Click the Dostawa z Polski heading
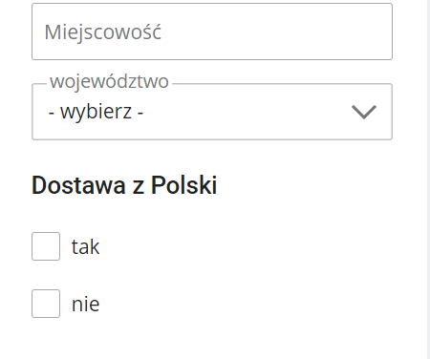 pos(124,185)
